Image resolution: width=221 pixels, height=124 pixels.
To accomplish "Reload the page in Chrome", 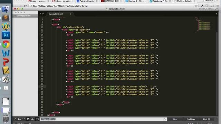I will pyautogui.click(x=25, y=6).
